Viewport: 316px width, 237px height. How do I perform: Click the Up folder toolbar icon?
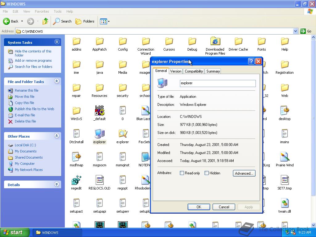pyautogui.click(x=45, y=21)
